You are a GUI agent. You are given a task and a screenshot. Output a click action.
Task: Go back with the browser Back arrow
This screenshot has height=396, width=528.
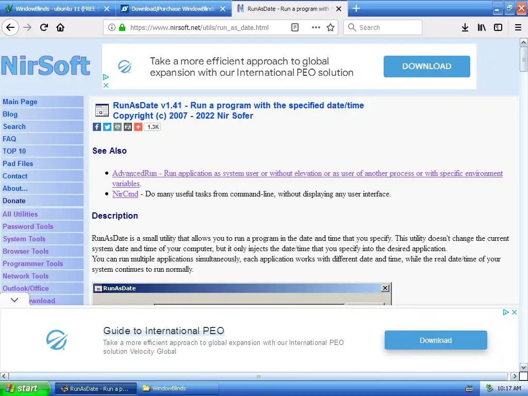(x=10, y=27)
